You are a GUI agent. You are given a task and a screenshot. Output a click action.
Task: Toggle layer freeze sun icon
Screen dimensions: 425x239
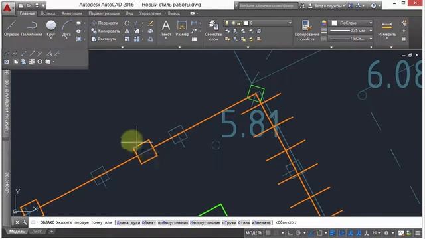233,23
